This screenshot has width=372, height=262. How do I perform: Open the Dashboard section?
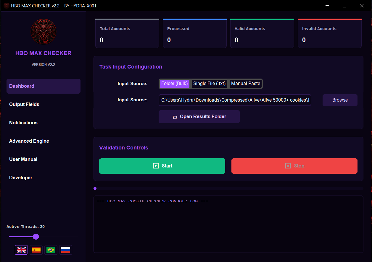click(44, 86)
